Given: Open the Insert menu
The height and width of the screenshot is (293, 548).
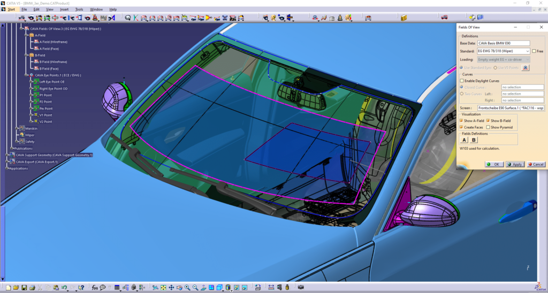Looking at the screenshot, I should pos(64,10).
